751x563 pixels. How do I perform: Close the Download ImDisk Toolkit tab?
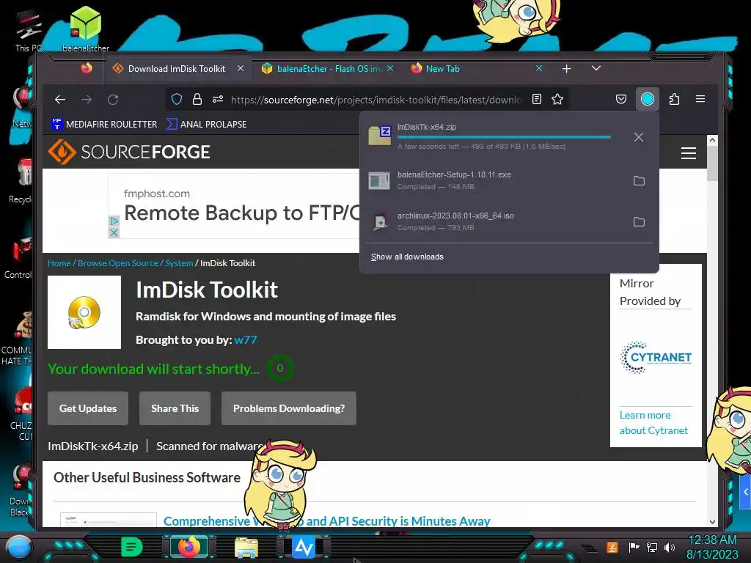pyautogui.click(x=241, y=68)
